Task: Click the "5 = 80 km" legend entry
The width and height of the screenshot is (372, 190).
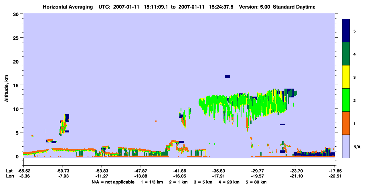Action: 256,182
